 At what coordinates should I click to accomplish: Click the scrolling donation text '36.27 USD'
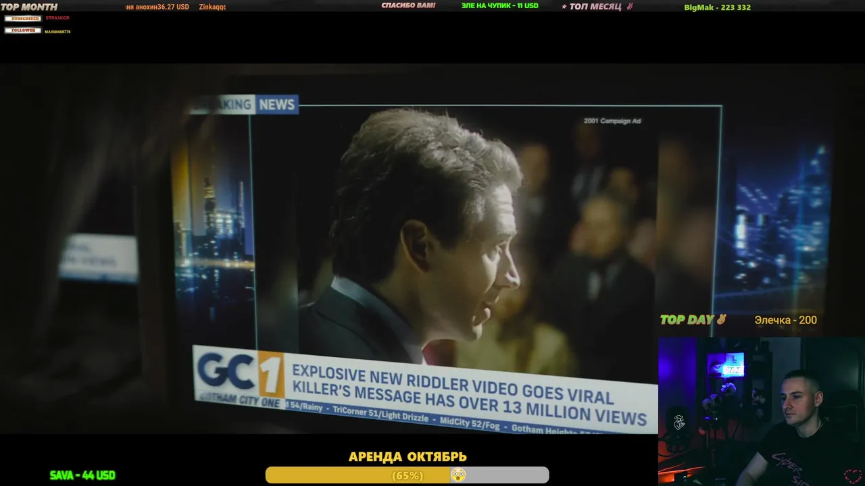click(173, 7)
